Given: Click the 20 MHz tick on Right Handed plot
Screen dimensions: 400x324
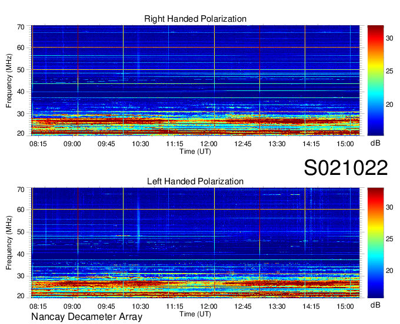Looking at the screenshot, I should pos(21,133).
